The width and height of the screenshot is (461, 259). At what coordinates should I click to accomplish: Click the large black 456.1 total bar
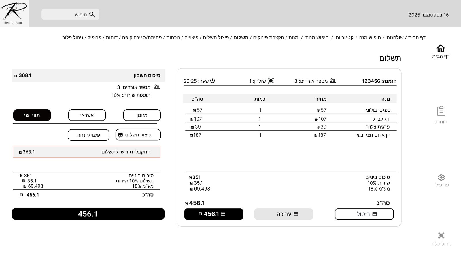[88, 214]
